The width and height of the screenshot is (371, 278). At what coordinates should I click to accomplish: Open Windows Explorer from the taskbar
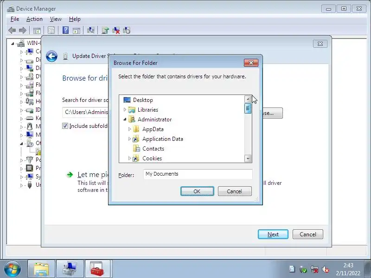[x=41, y=269]
